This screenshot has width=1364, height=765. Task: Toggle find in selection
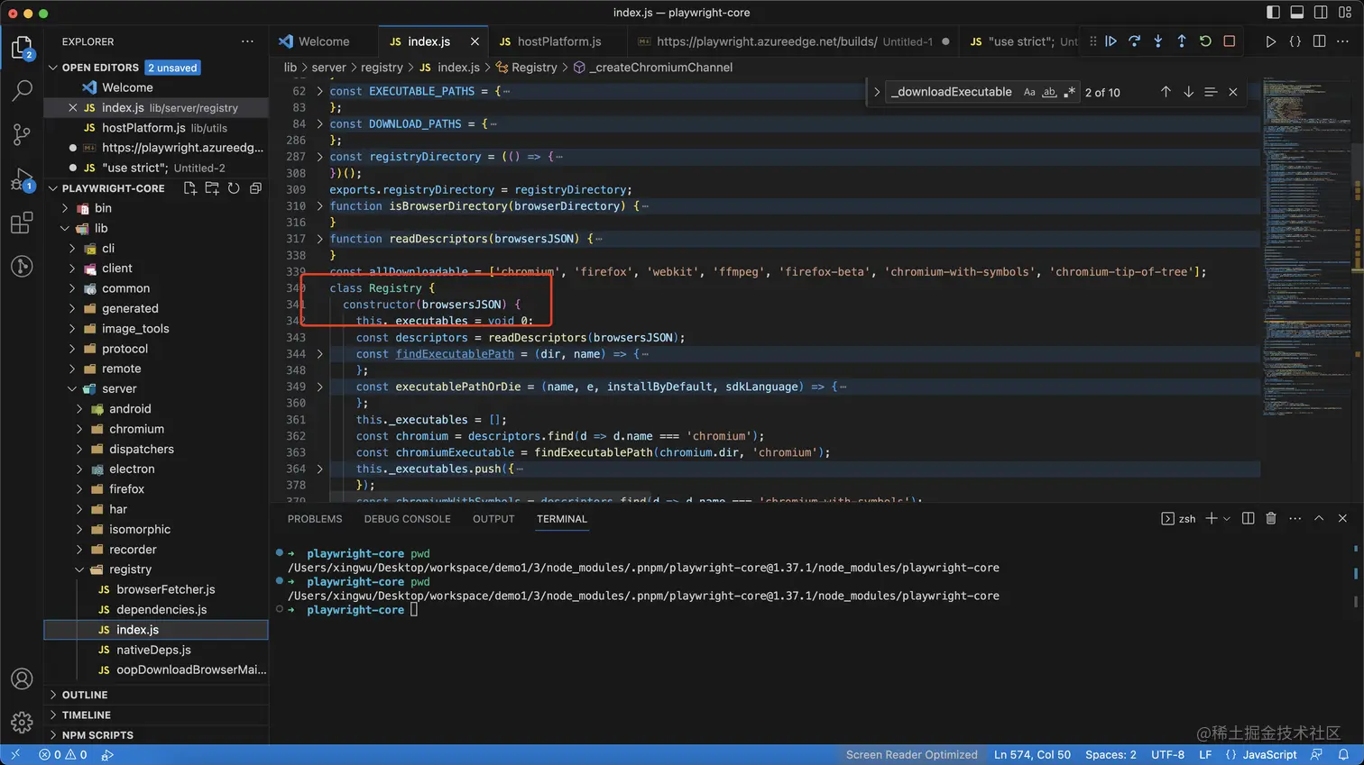pos(1211,92)
